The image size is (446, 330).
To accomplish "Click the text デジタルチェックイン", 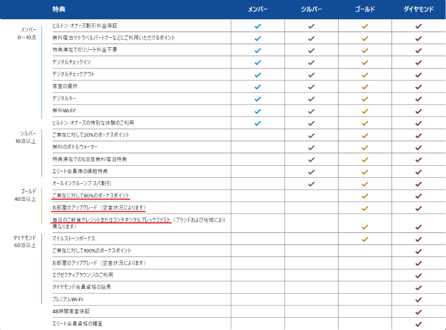I will pos(72,62).
